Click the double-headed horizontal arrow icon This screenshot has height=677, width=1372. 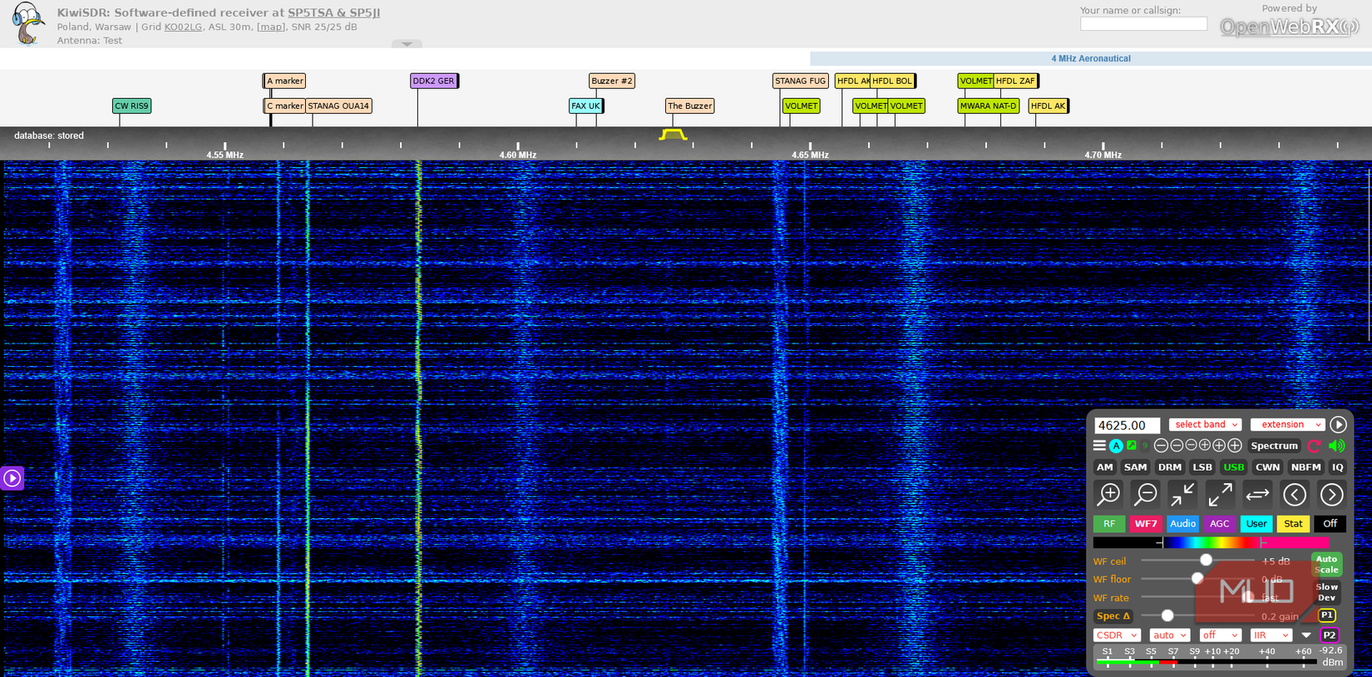(1257, 495)
